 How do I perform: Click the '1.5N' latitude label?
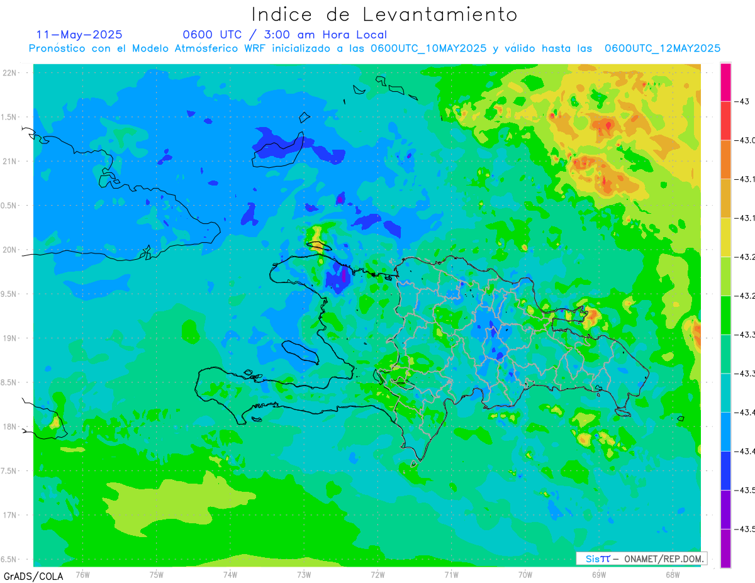pyautogui.click(x=9, y=117)
